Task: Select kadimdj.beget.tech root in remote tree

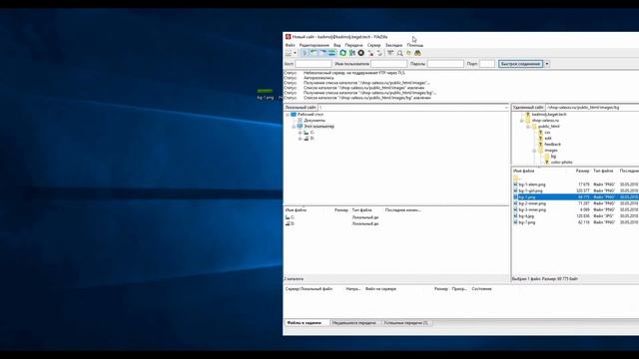Action: [549, 115]
